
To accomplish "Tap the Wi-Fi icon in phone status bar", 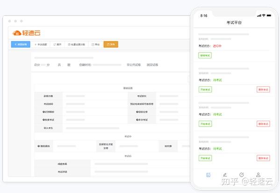I will pos(264,15).
